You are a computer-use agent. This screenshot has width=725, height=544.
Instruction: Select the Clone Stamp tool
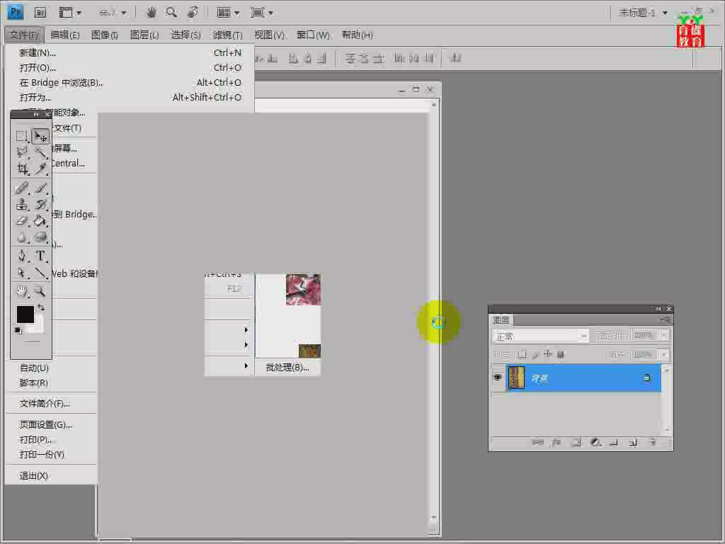tap(22, 204)
